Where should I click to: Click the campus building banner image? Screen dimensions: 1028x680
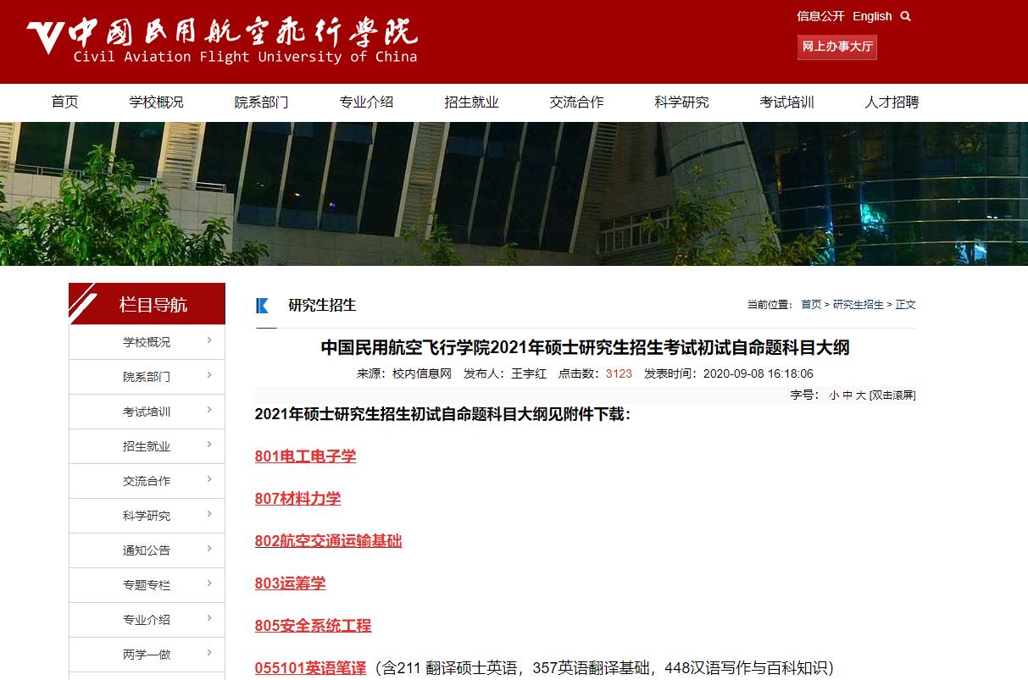[x=514, y=194]
